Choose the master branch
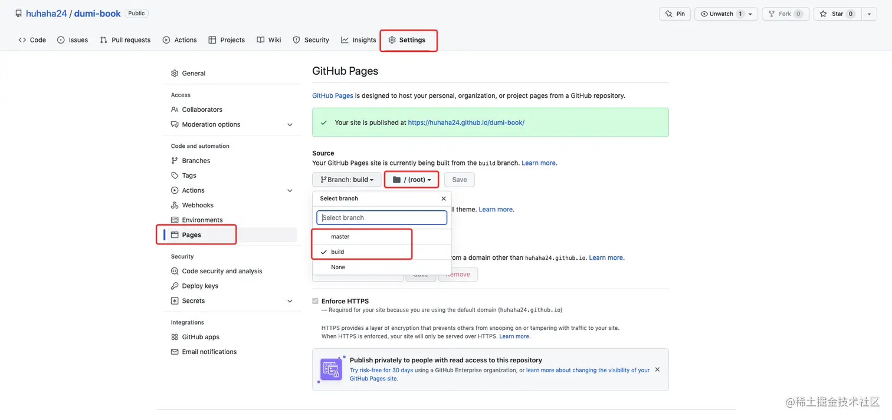 coord(382,237)
